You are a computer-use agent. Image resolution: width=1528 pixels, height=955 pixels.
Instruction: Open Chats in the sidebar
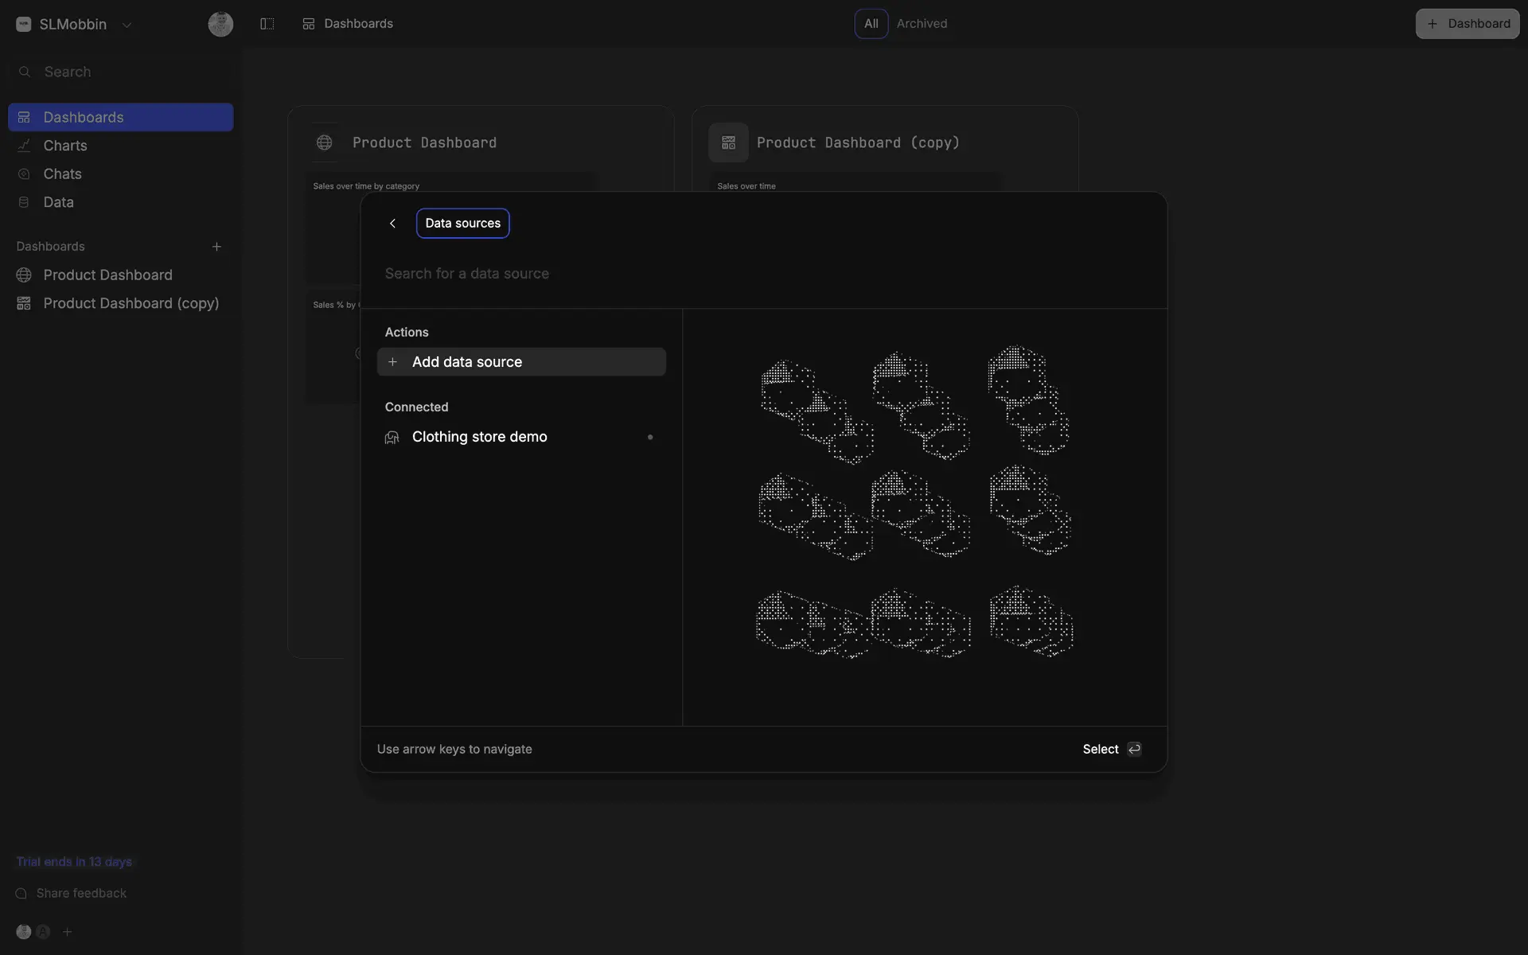click(x=62, y=174)
